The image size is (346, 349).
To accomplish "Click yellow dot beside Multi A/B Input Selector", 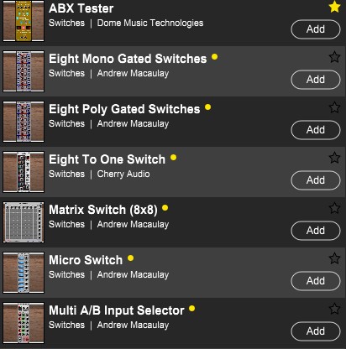I will pos(192,309).
